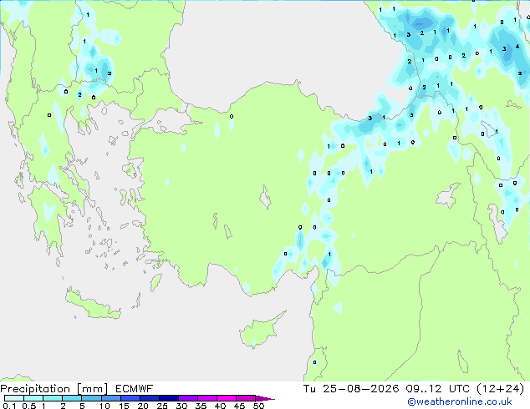Click the 09..12 UTC time label
Image resolution: width=530 pixels, height=409 pixels.
437,389
